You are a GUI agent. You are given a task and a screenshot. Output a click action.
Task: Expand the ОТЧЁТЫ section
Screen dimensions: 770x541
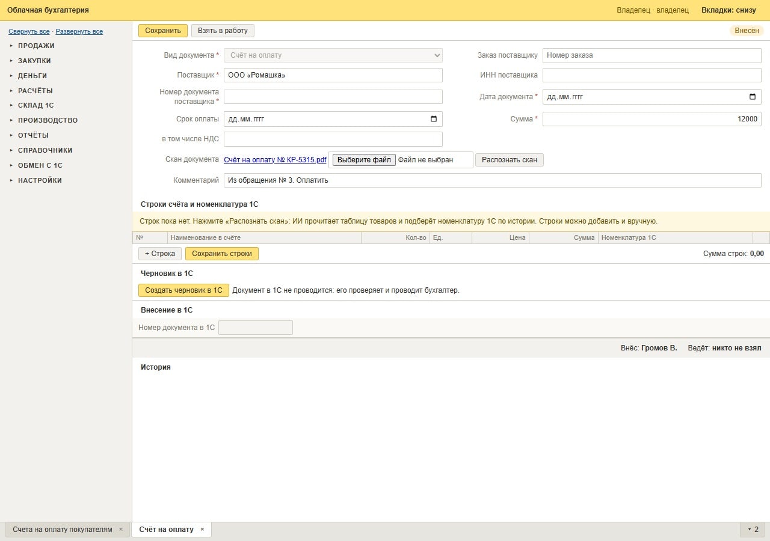click(x=33, y=135)
